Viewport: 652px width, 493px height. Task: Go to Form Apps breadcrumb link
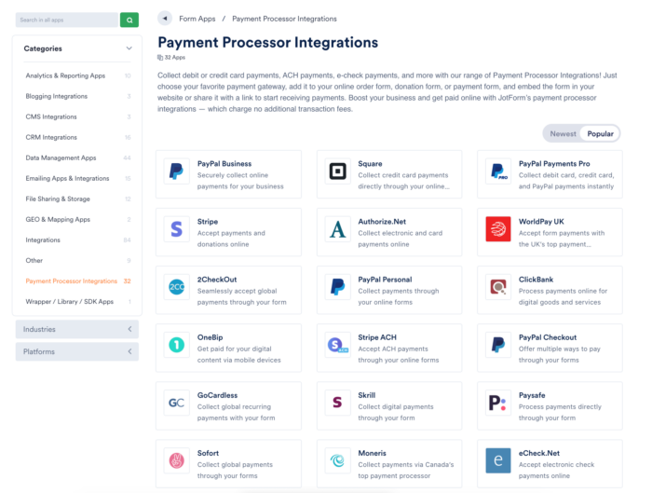197,19
